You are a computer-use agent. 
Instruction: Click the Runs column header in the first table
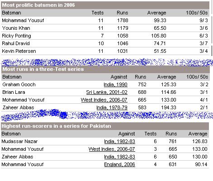tap(123, 13)
